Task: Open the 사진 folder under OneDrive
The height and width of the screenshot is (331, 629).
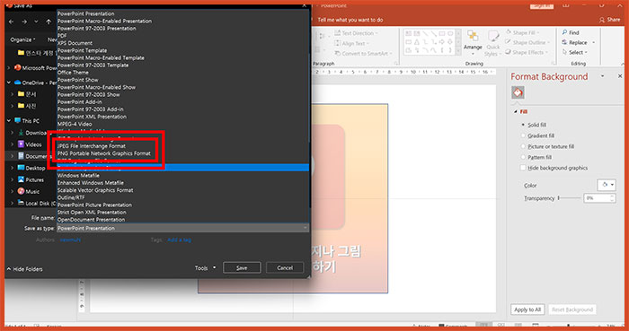Action: (x=27, y=106)
